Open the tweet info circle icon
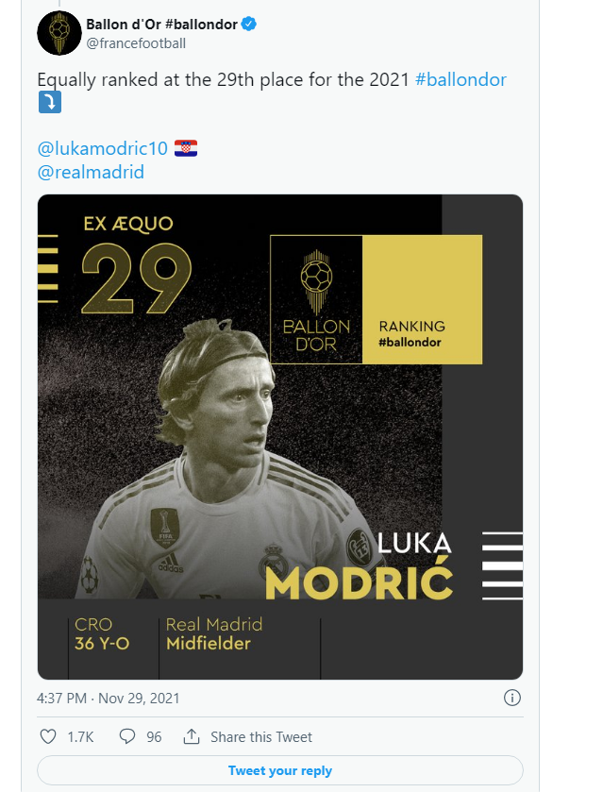The image size is (603, 792). pos(512,698)
